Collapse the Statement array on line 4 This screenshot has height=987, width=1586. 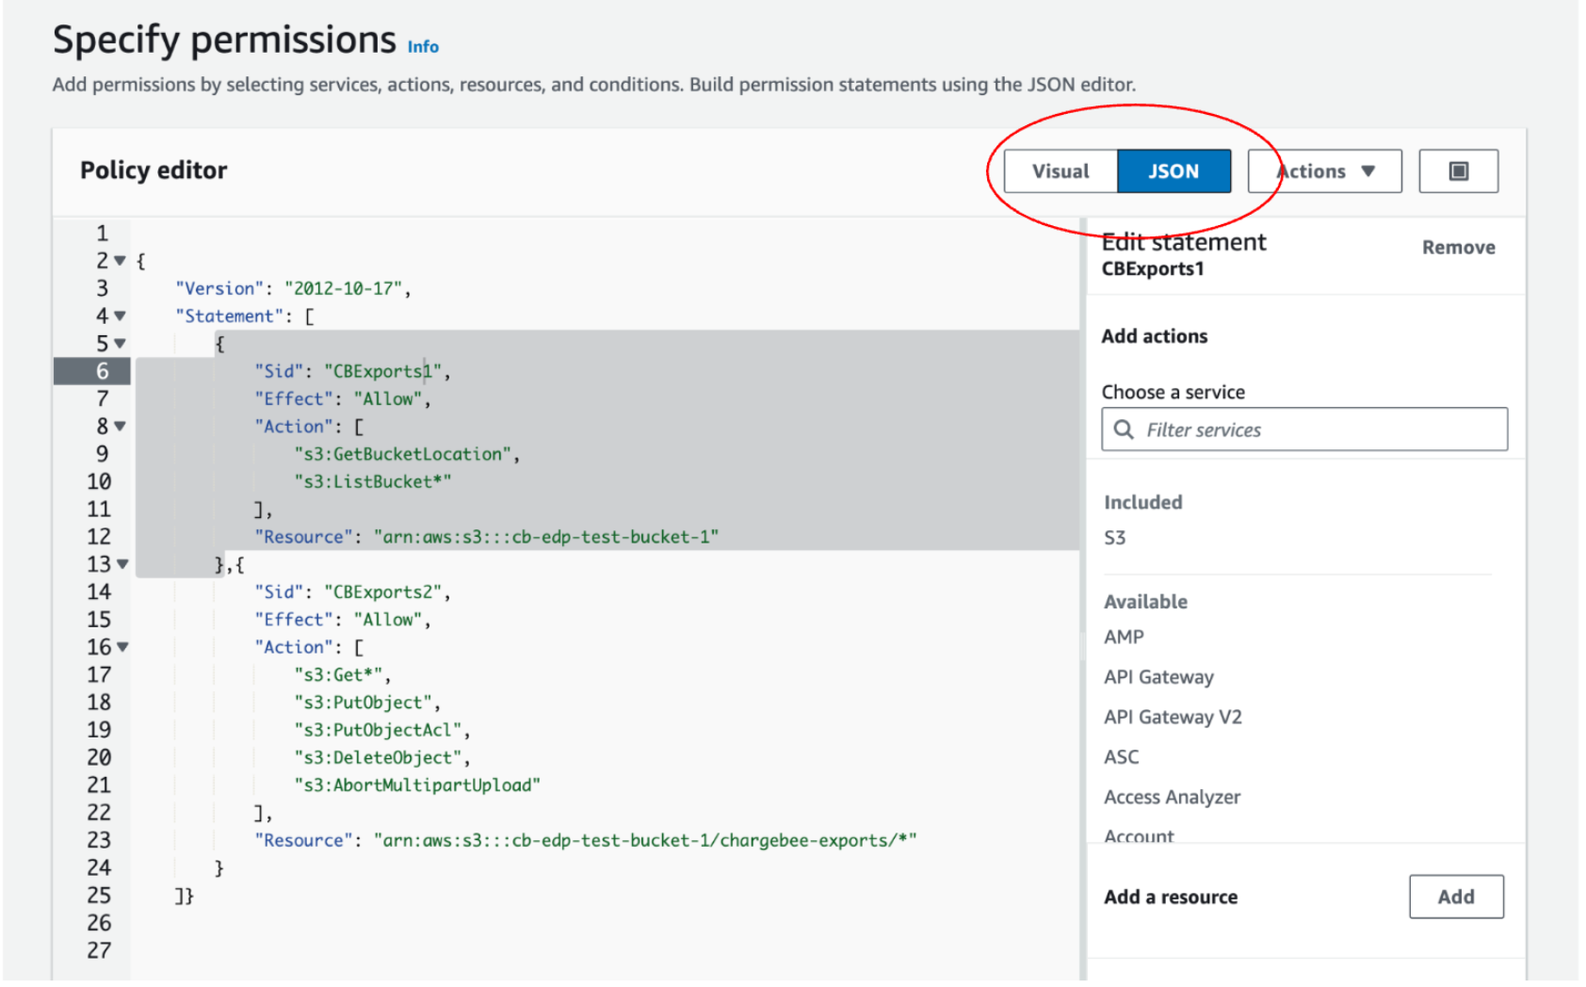121,316
